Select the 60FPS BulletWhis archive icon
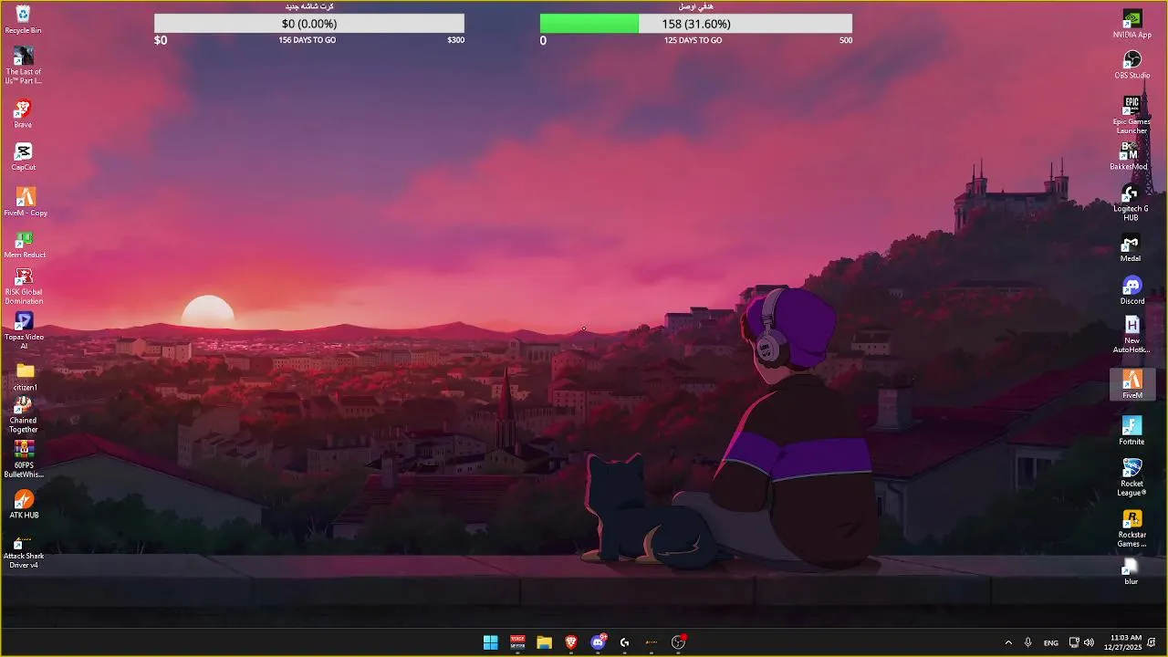This screenshot has width=1168, height=657. pos(24,459)
